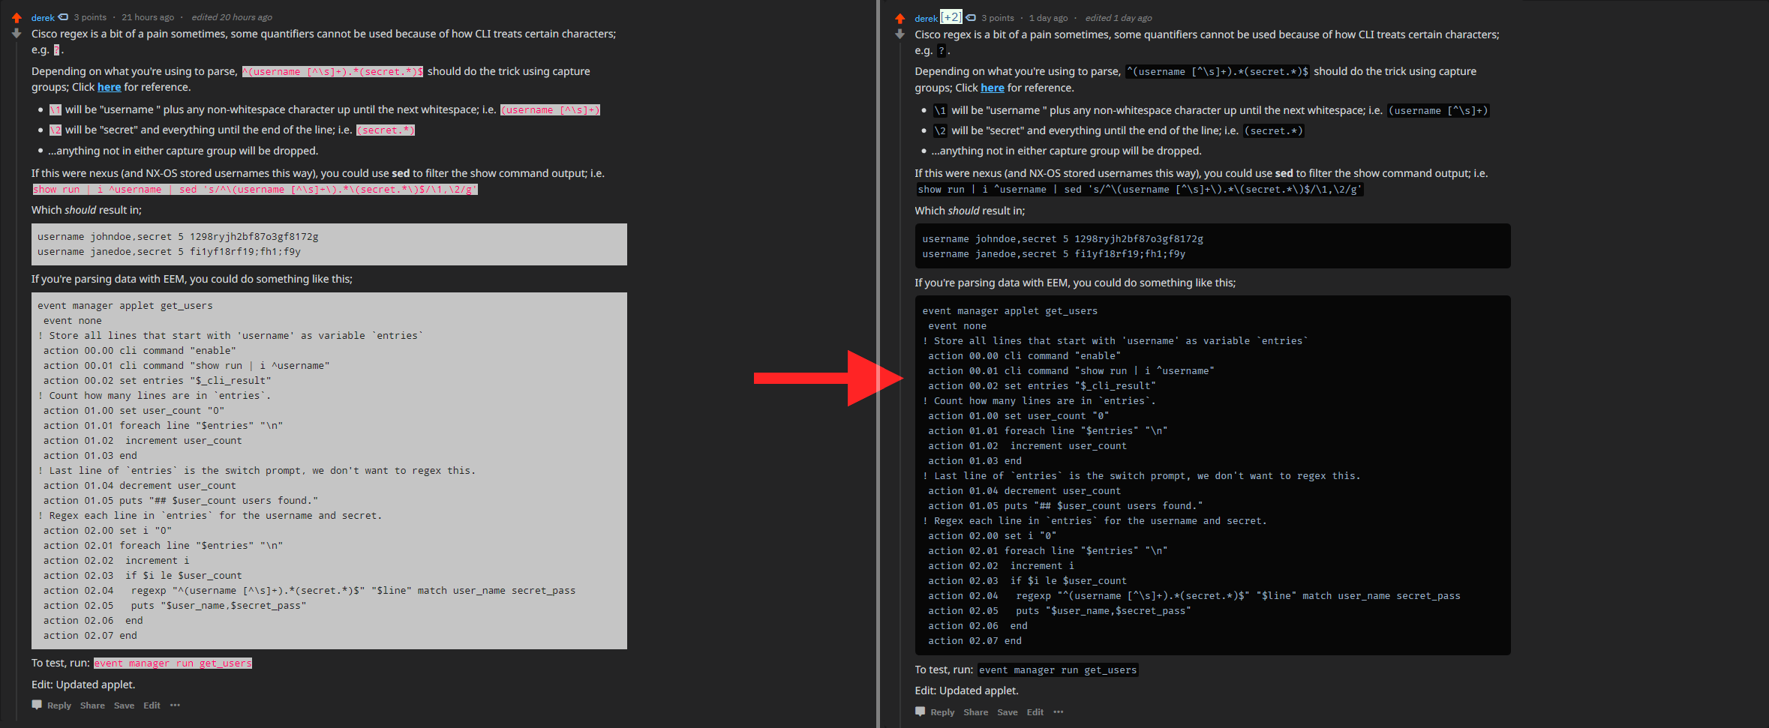Upvote derek's comment in the right panel
The image size is (1769, 728).
900,18
